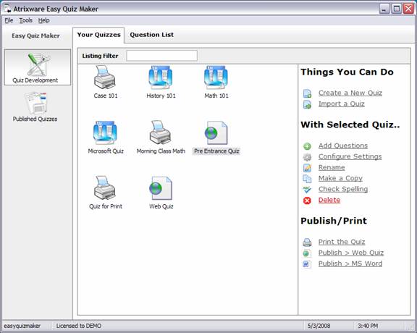Click the easyquizmaker status bar entry

click(22, 326)
